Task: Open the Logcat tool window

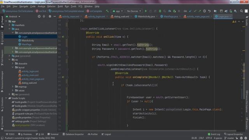Action: [x=106, y=134]
